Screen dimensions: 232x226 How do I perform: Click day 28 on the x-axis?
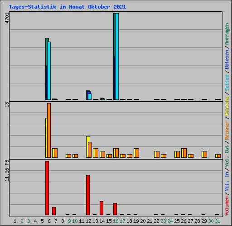197,221
